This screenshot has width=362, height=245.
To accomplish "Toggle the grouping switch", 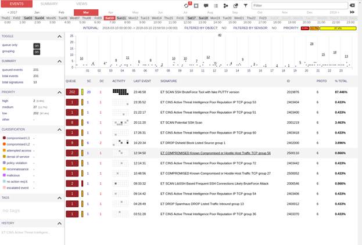I will pyautogui.click(x=37, y=52).
